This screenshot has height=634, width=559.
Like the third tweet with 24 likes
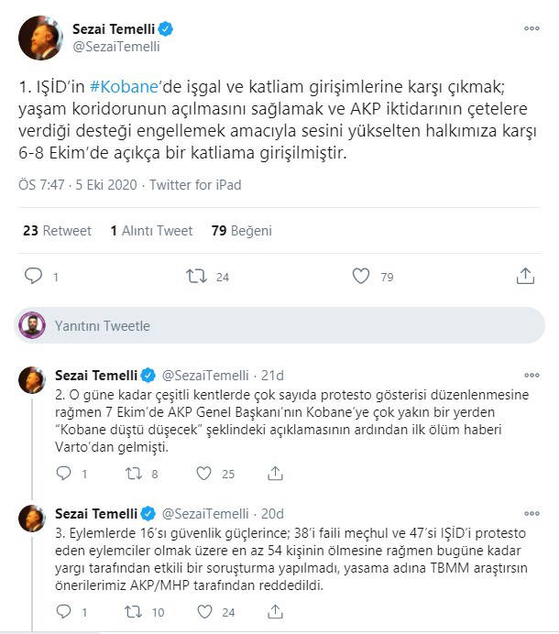(x=203, y=610)
